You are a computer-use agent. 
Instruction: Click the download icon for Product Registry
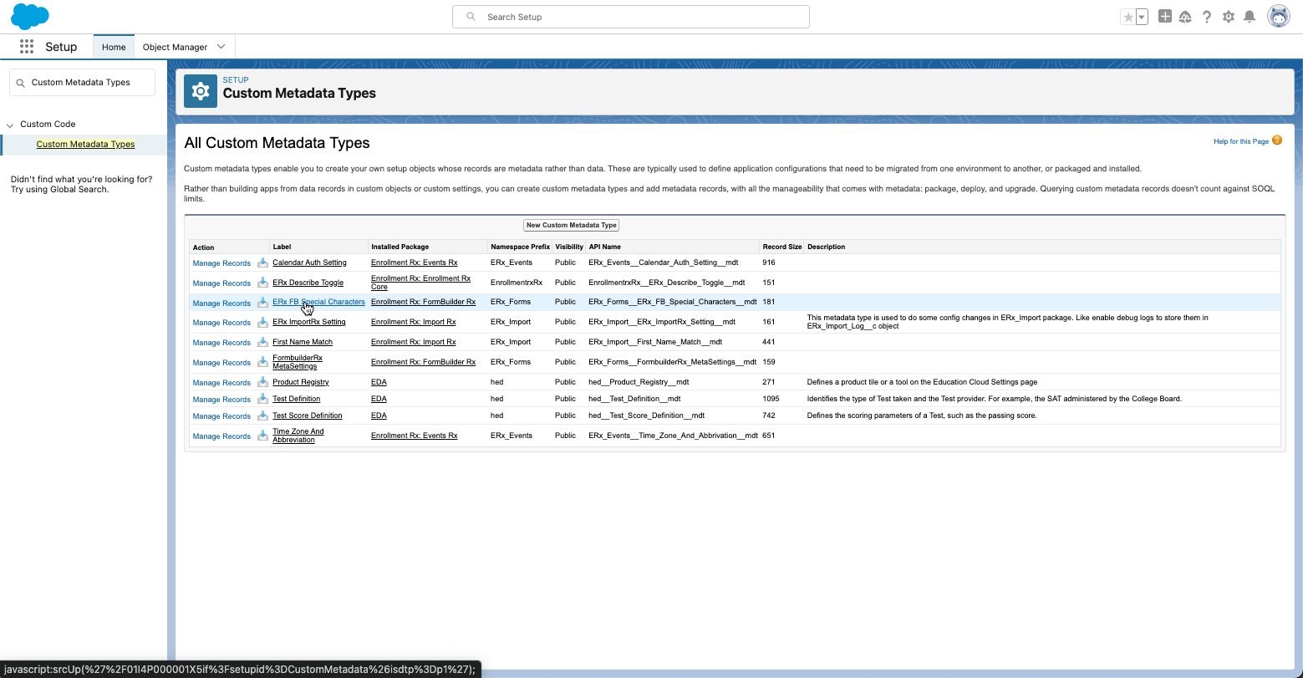pos(262,382)
